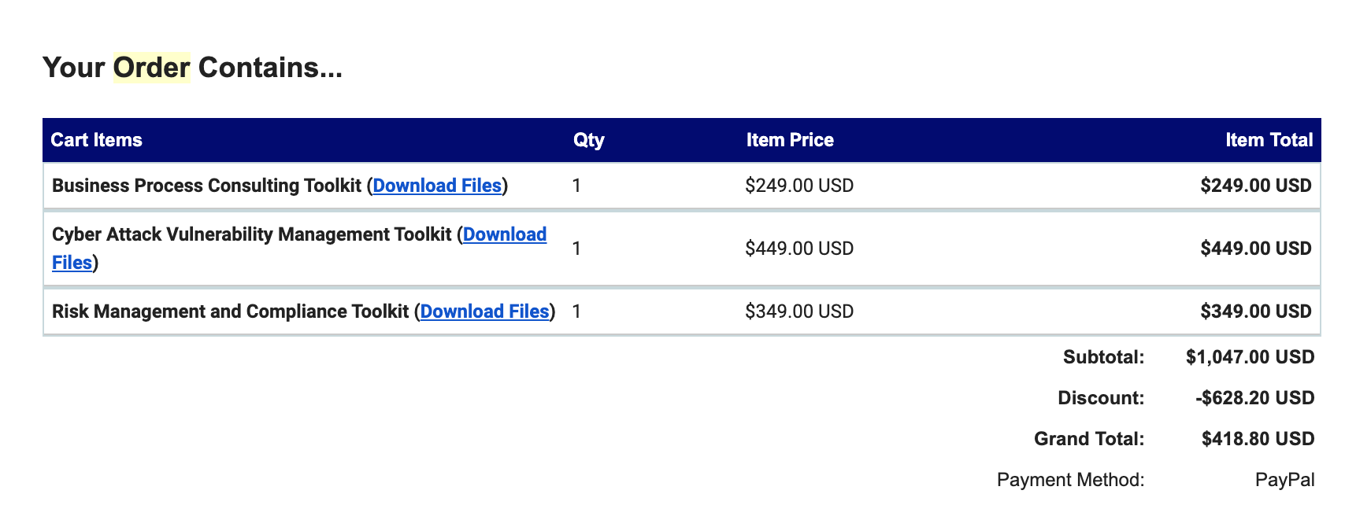Click the PayPal payment method value
The height and width of the screenshot is (505, 1345).
1284,480
